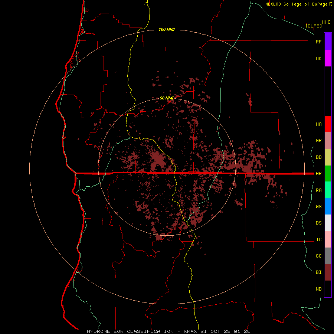Click the BD legend label
Viewport: 334px width, 334px height.
pos(318,157)
